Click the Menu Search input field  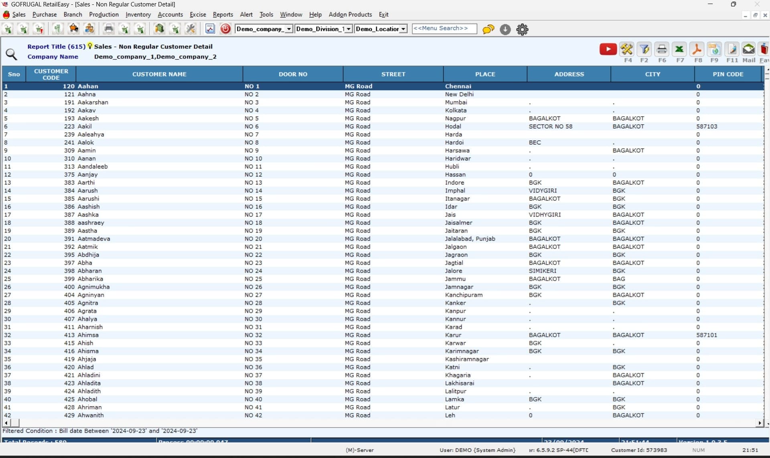(x=444, y=28)
